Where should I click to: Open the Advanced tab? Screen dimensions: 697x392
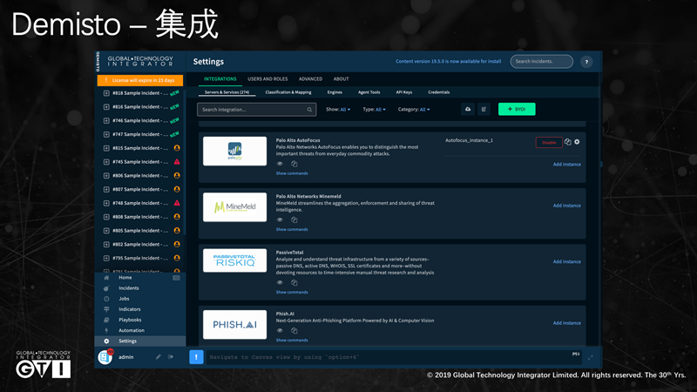pos(310,79)
